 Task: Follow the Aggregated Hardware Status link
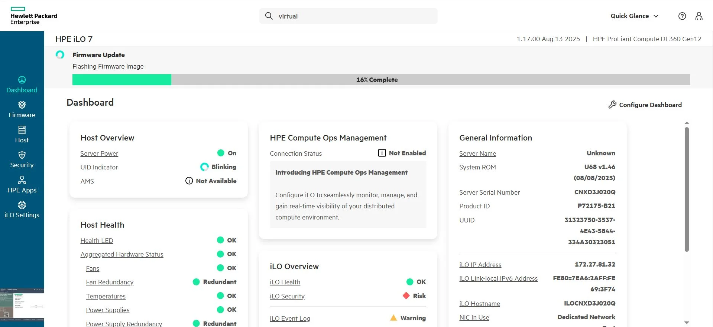click(122, 254)
